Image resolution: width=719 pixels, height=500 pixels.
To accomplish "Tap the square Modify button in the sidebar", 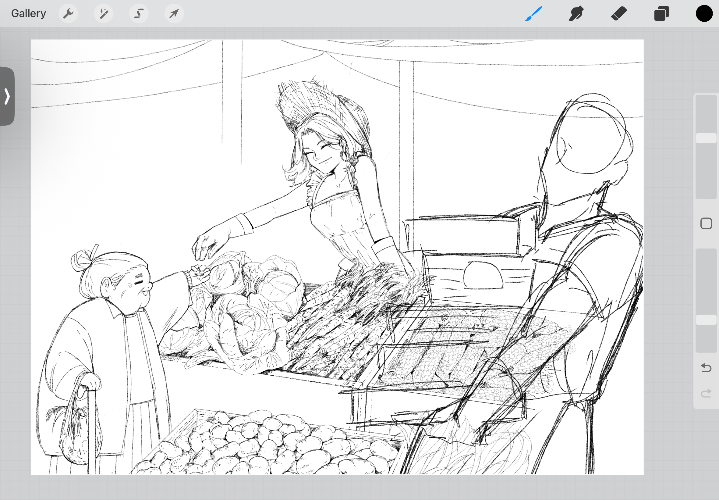I will (x=706, y=224).
